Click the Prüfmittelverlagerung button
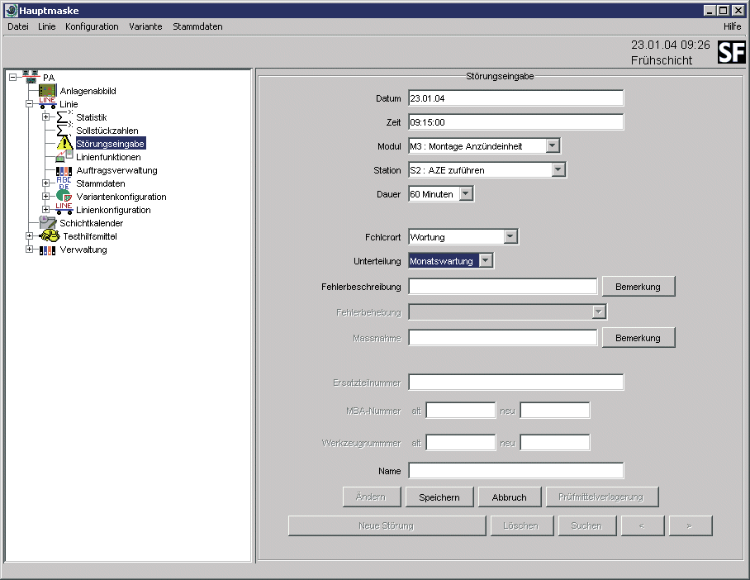The width and height of the screenshot is (750, 580). 601,497
